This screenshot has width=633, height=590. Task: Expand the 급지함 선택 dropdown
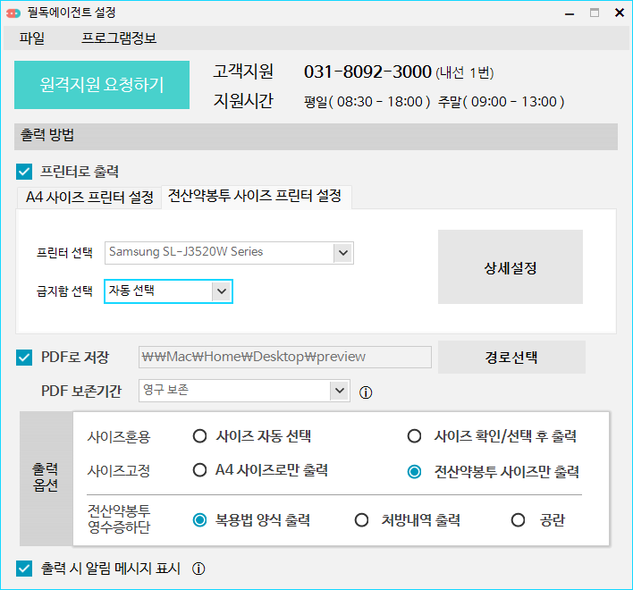[x=220, y=291]
